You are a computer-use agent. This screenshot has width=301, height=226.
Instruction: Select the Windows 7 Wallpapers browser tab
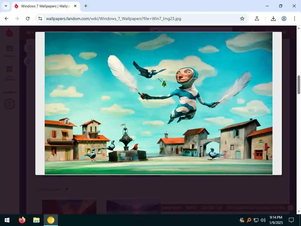46,6
